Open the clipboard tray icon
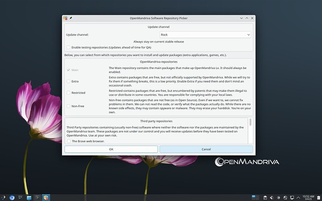 pos(265,198)
